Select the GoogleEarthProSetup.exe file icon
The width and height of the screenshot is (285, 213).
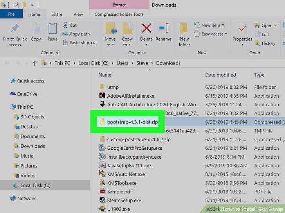click(x=102, y=148)
